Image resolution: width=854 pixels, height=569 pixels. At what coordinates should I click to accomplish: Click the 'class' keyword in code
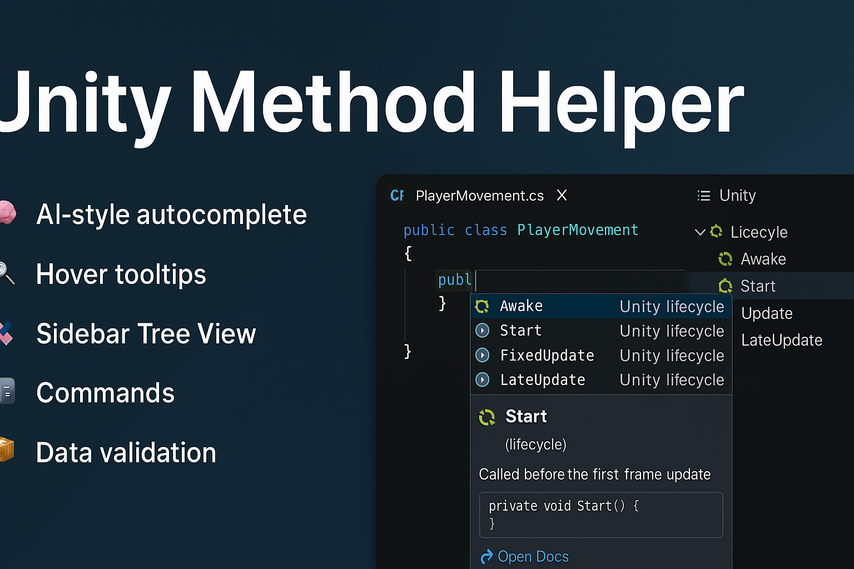click(486, 230)
